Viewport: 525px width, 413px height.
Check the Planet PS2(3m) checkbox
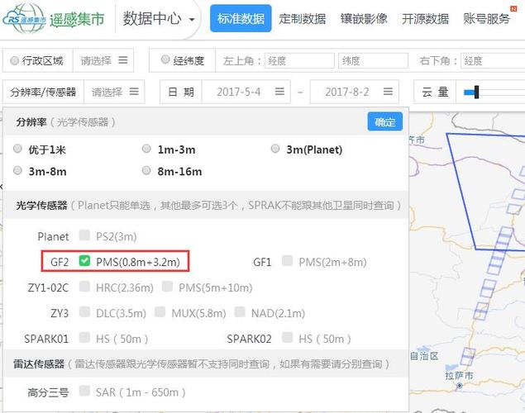click(84, 235)
